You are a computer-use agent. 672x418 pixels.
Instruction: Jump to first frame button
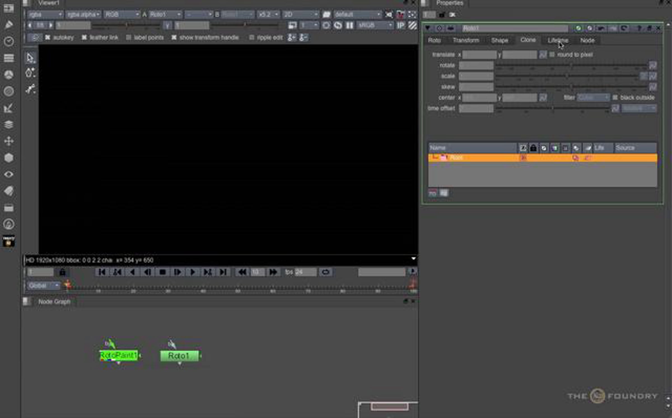[x=102, y=272]
